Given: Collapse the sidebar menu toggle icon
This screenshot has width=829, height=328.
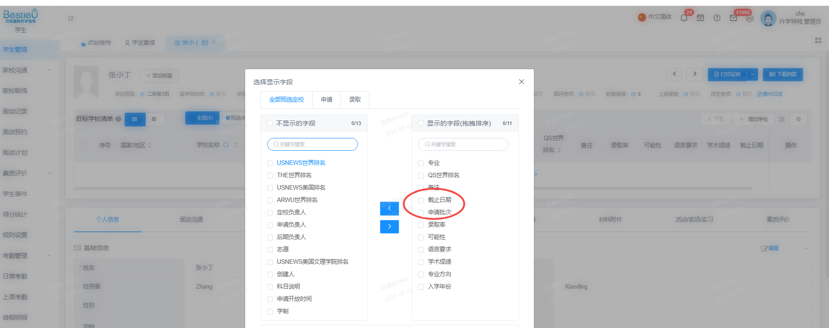Looking at the screenshot, I should 71,18.
